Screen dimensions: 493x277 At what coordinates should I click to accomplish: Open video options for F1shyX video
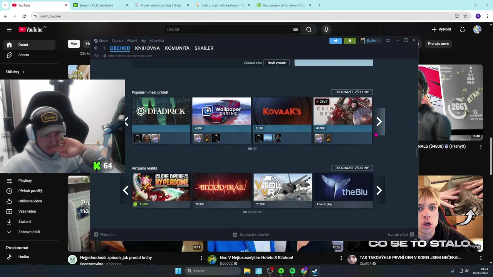point(481,147)
